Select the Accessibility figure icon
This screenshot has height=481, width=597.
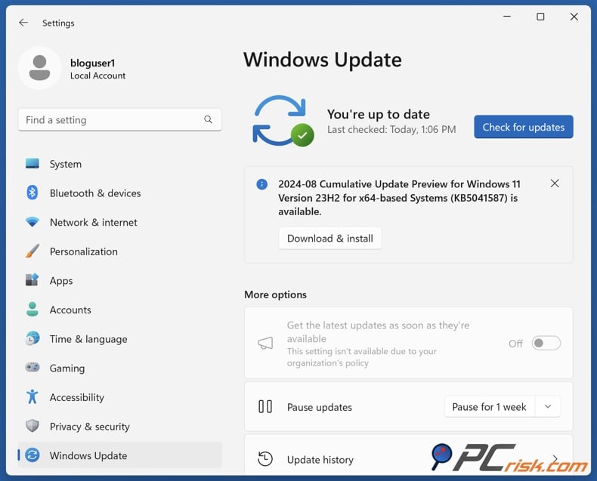tap(32, 396)
